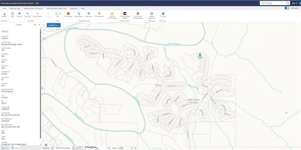Click the I want to... button

pos(54,25)
